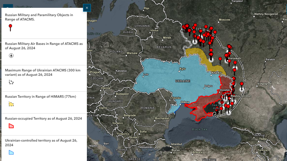This screenshot has width=287, height=161.
Task: Select the blue Ukrainian-controlled territory legend swatch
Action: [11, 152]
